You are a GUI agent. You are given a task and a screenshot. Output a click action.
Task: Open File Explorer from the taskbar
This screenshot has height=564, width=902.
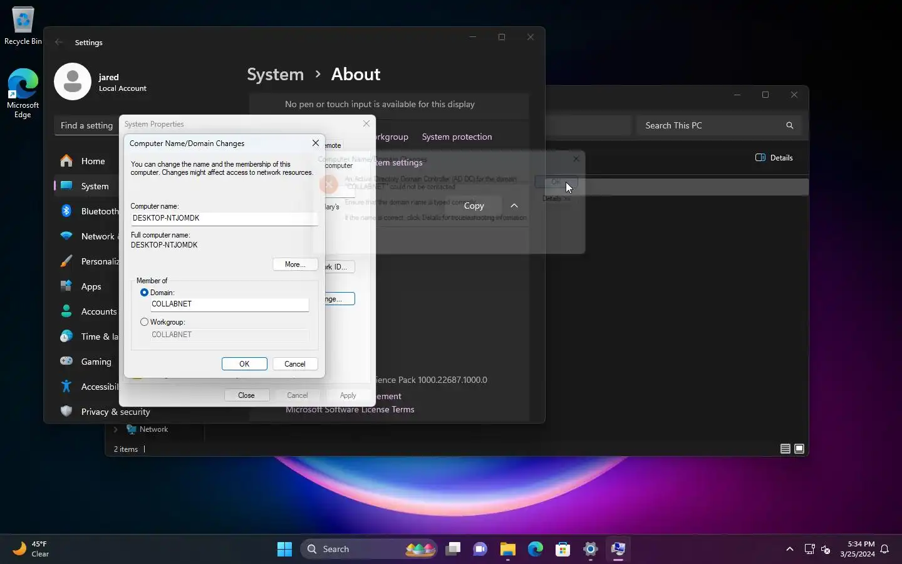click(x=508, y=549)
